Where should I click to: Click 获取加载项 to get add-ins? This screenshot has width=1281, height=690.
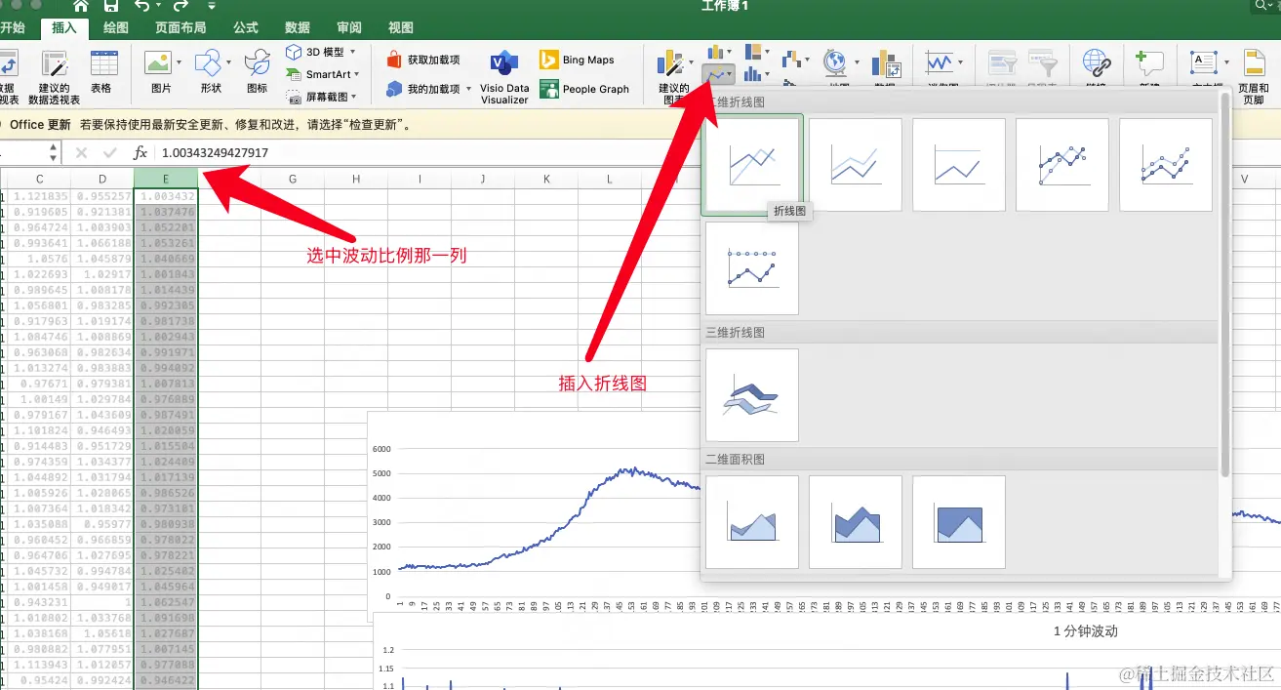pyautogui.click(x=422, y=60)
